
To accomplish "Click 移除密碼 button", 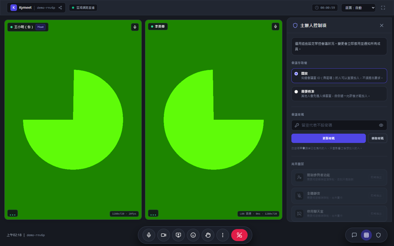I will click(x=378, y=138).
